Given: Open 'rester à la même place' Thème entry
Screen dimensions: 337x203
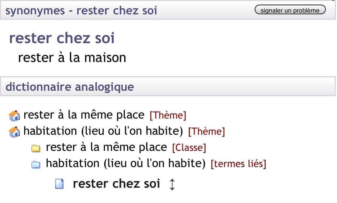Looking at the screenshot, I should click(84, 115).
